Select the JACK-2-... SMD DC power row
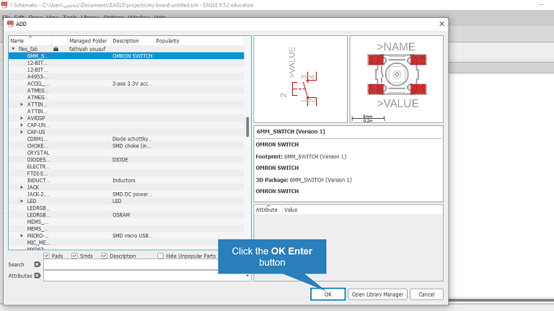The height and width of the screenshot is (311, 554). (x=126, y=194)
